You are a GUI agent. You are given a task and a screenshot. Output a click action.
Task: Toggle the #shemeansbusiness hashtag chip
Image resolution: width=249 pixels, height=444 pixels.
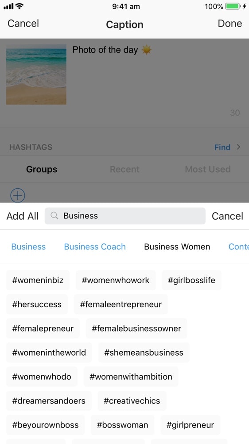144,353
